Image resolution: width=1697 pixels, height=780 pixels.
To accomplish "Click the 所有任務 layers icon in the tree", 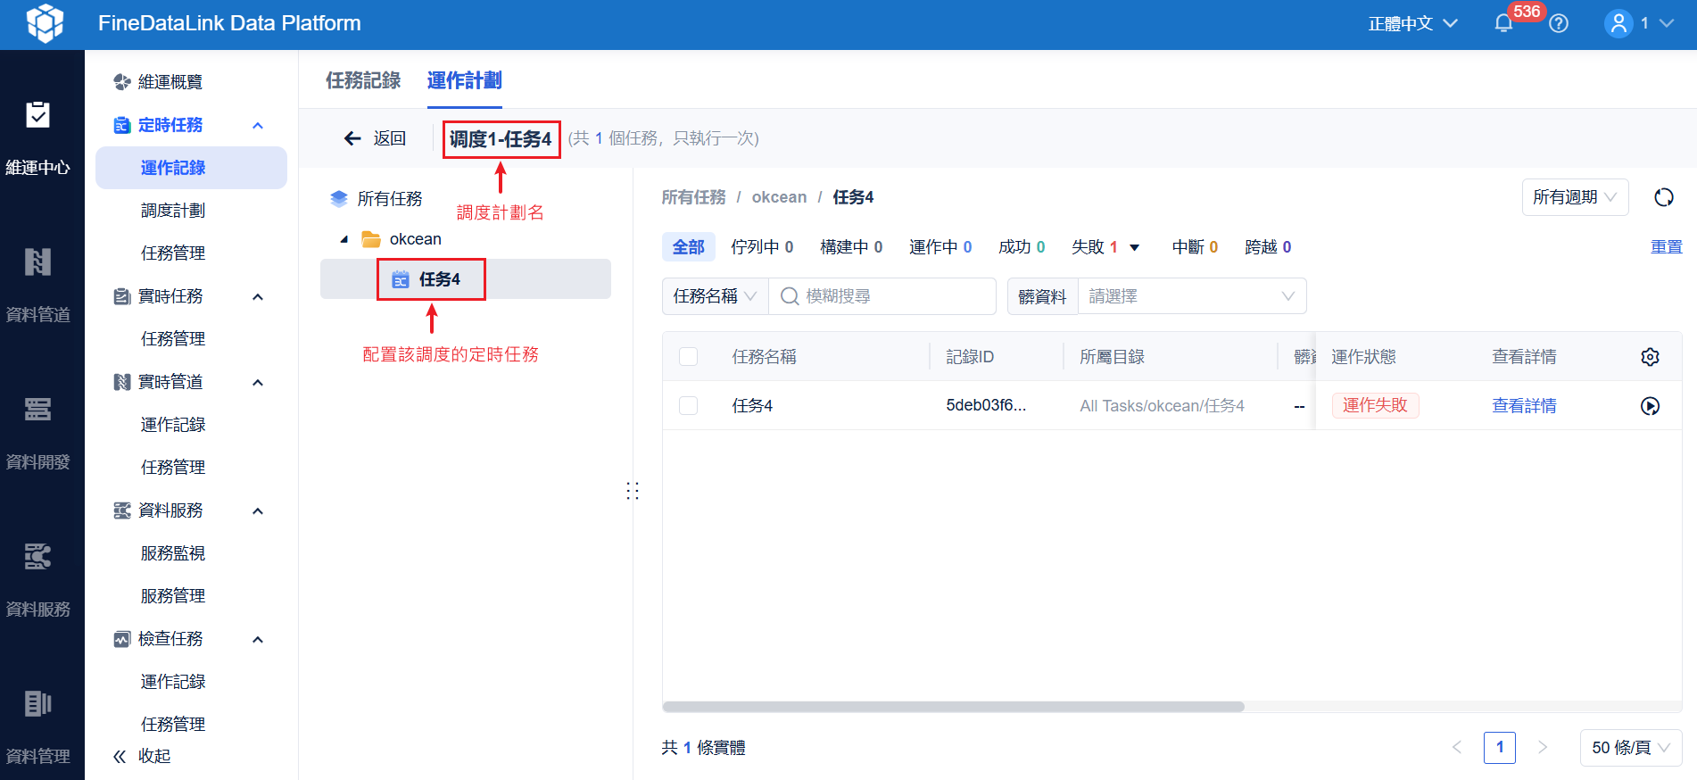I will click(339, 199).
